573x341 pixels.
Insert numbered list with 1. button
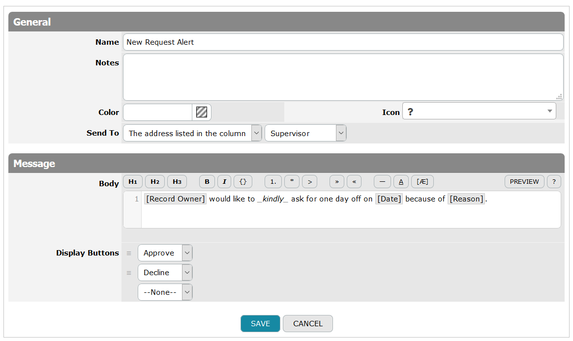273,182
